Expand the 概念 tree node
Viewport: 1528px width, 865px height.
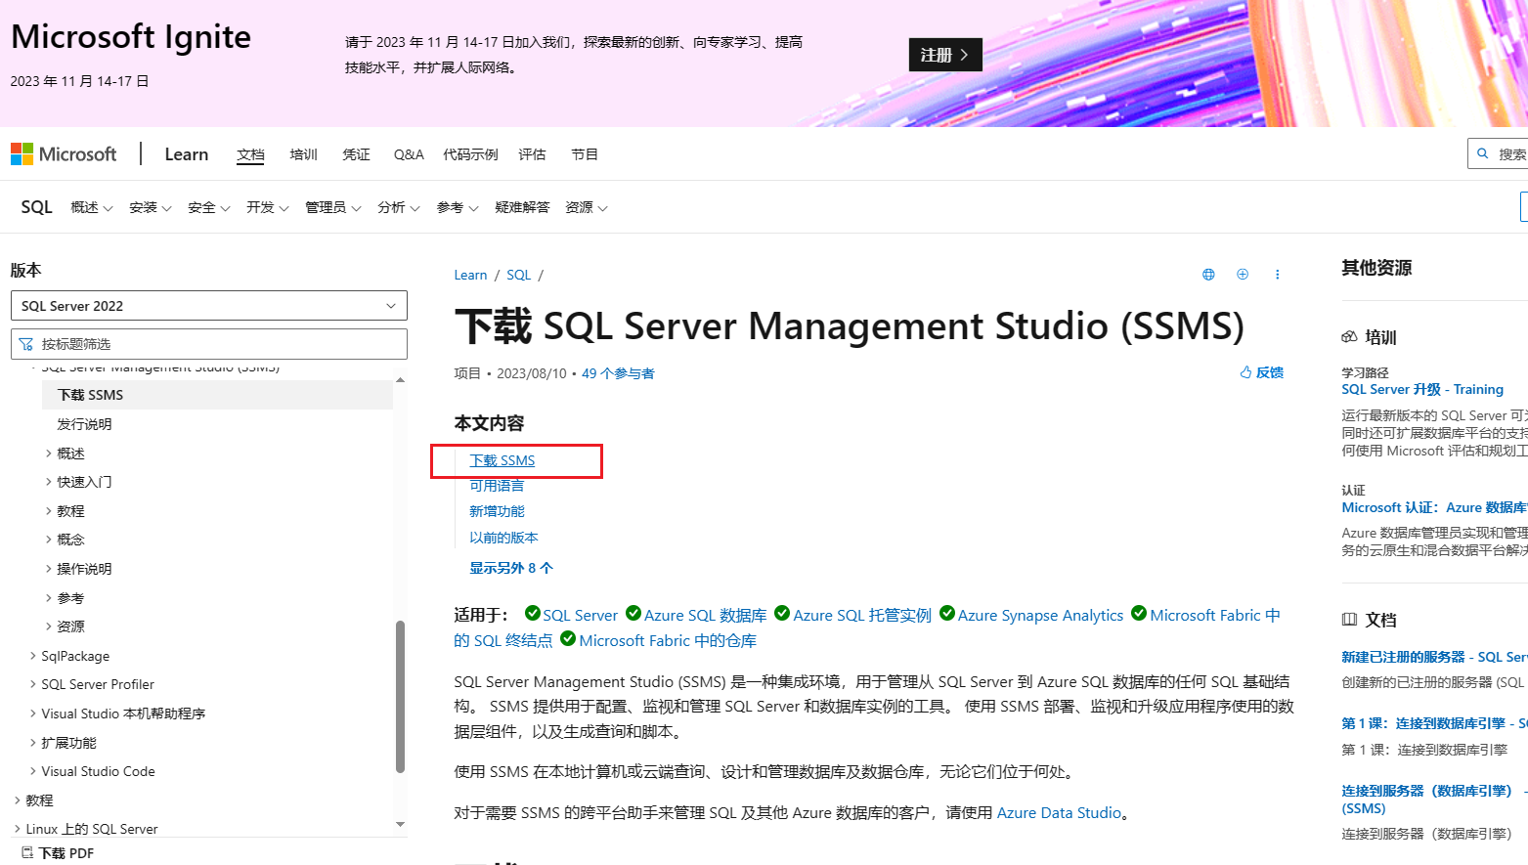[49, 540]
